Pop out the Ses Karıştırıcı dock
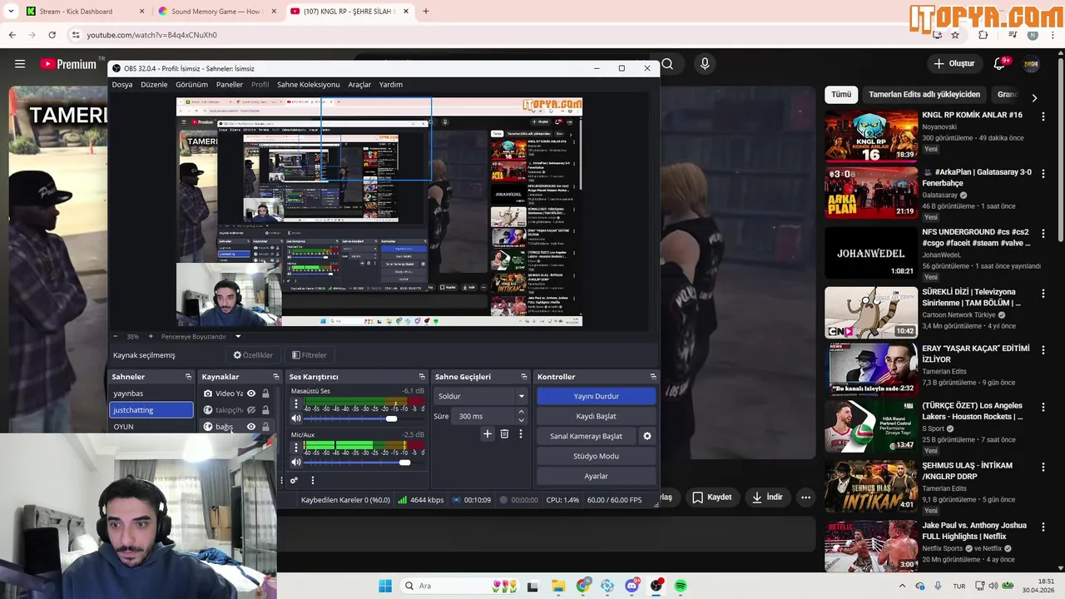The height and width of the screenshot is (599, 1065). (422, 377)
